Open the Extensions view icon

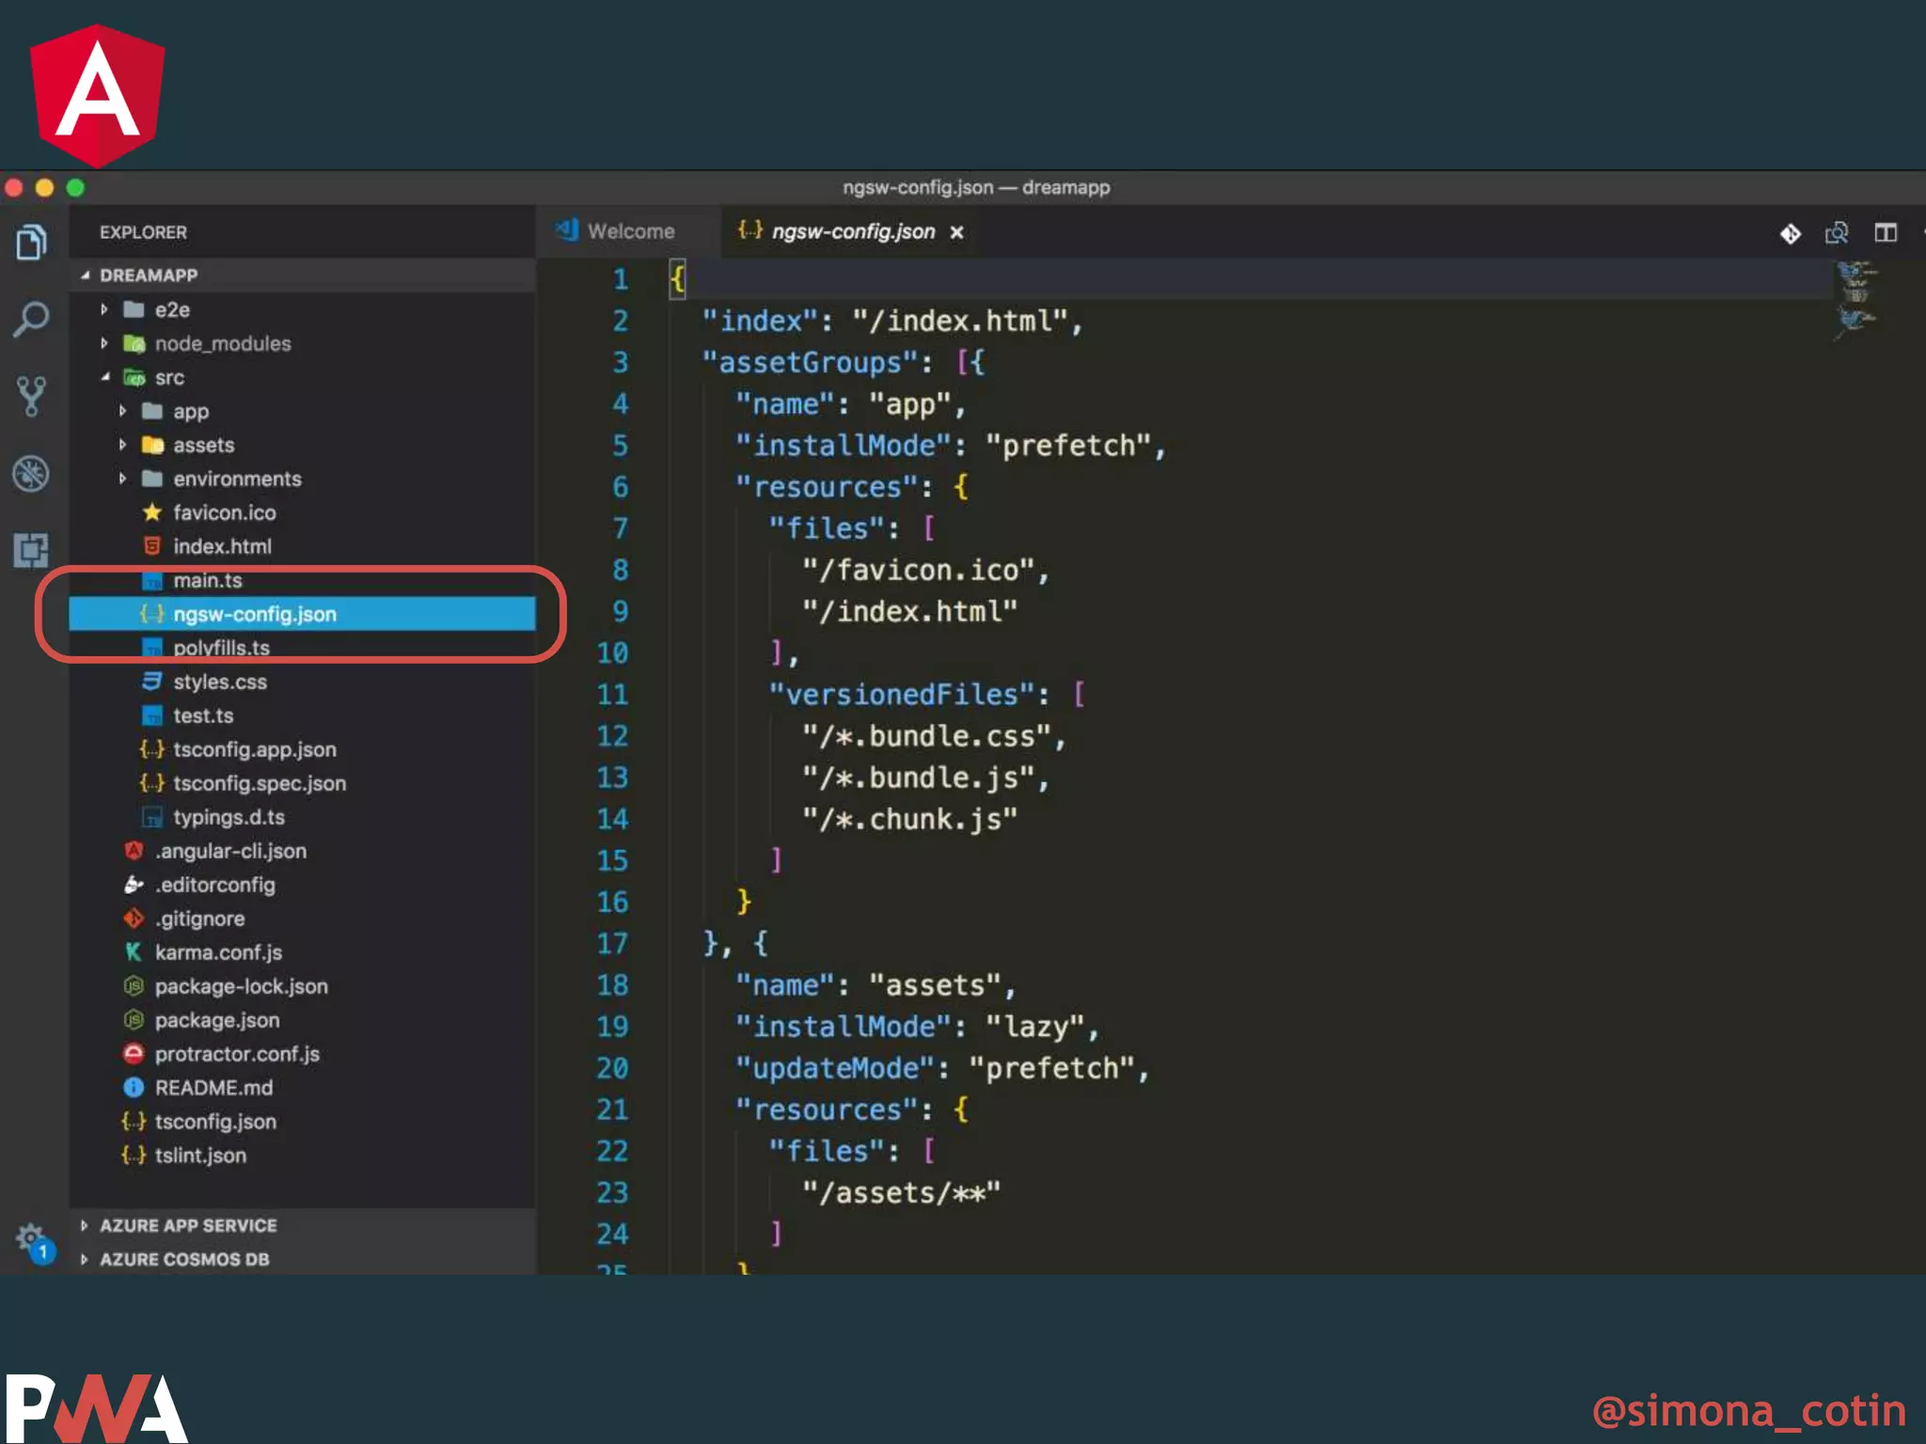pos(31,550)
